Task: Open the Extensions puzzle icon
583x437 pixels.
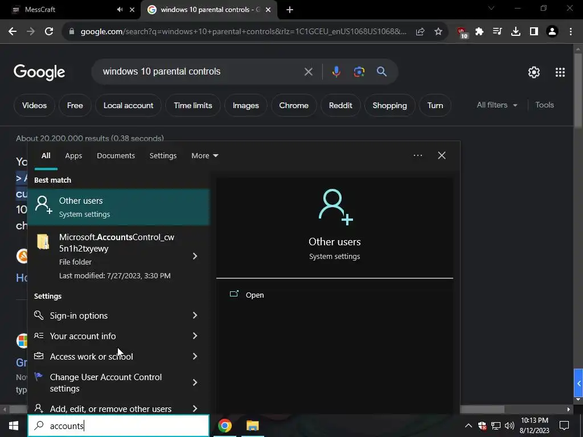Action: [x=479, y=32]
